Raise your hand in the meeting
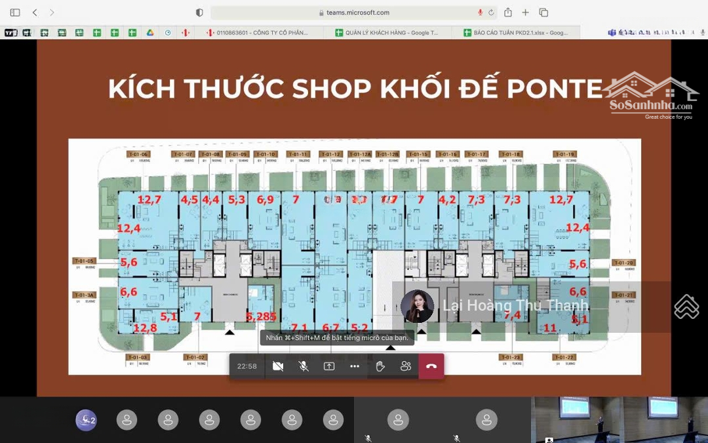 380,366
